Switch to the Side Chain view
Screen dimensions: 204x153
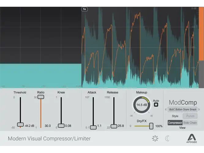190,123
